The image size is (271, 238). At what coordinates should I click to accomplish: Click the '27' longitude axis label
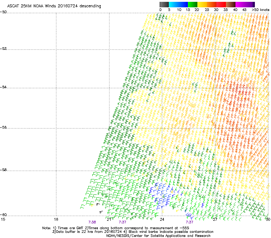click(215, 219)
